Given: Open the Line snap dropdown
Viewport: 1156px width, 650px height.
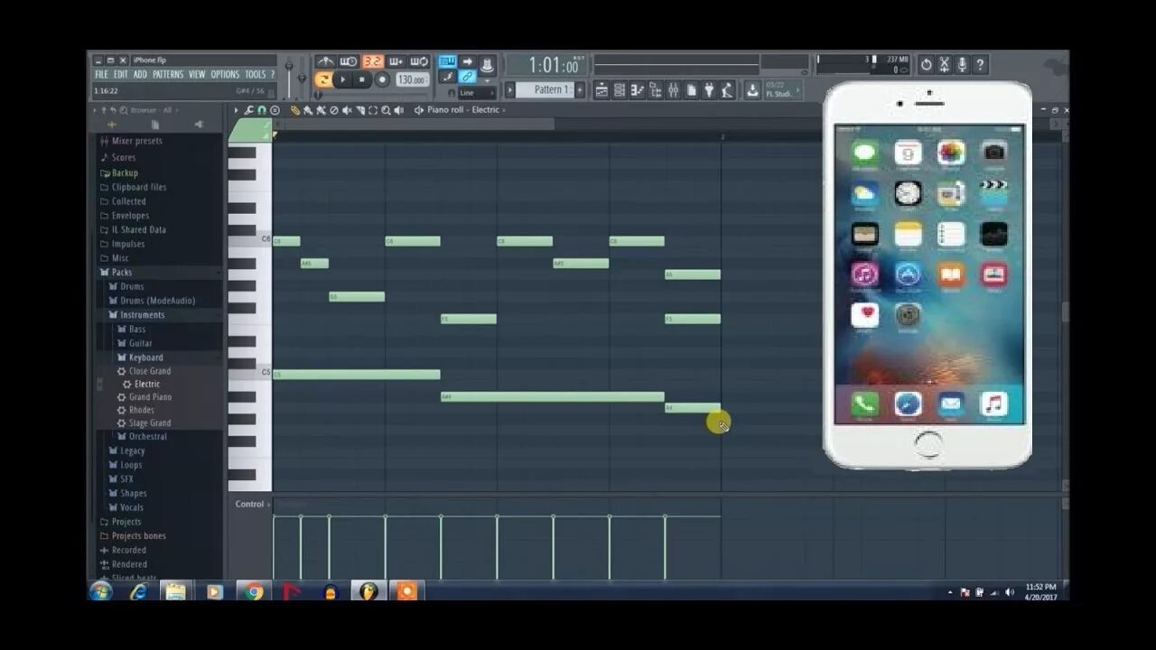Looking at the screenshot, I should [477, 92].
